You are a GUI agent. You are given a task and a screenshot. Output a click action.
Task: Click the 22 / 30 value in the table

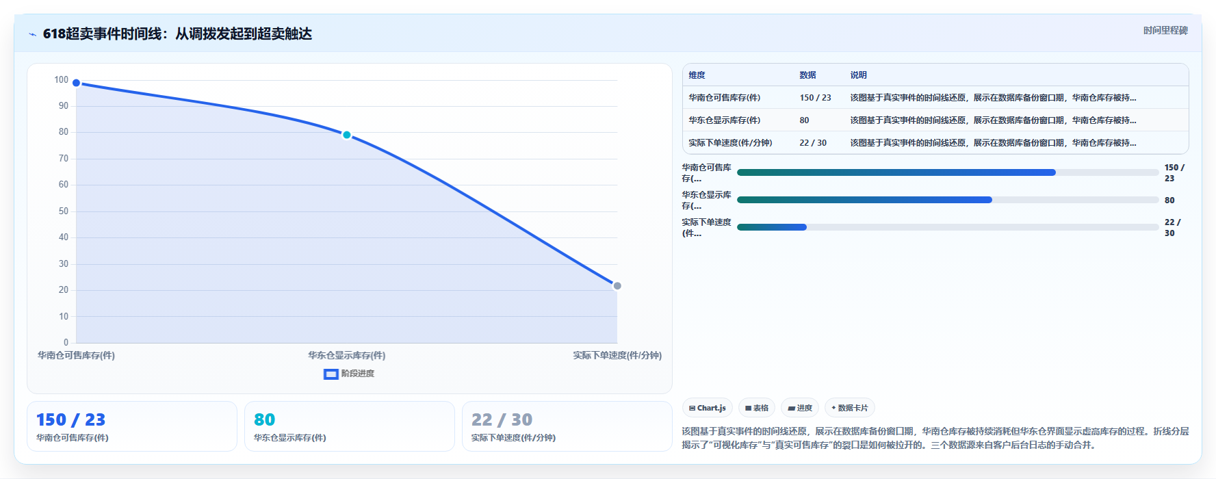click(x=813, y=143)
